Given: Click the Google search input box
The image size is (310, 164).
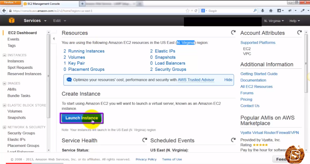Looking at the screenshot, I should pyautogui.click(x=230, y=11).
